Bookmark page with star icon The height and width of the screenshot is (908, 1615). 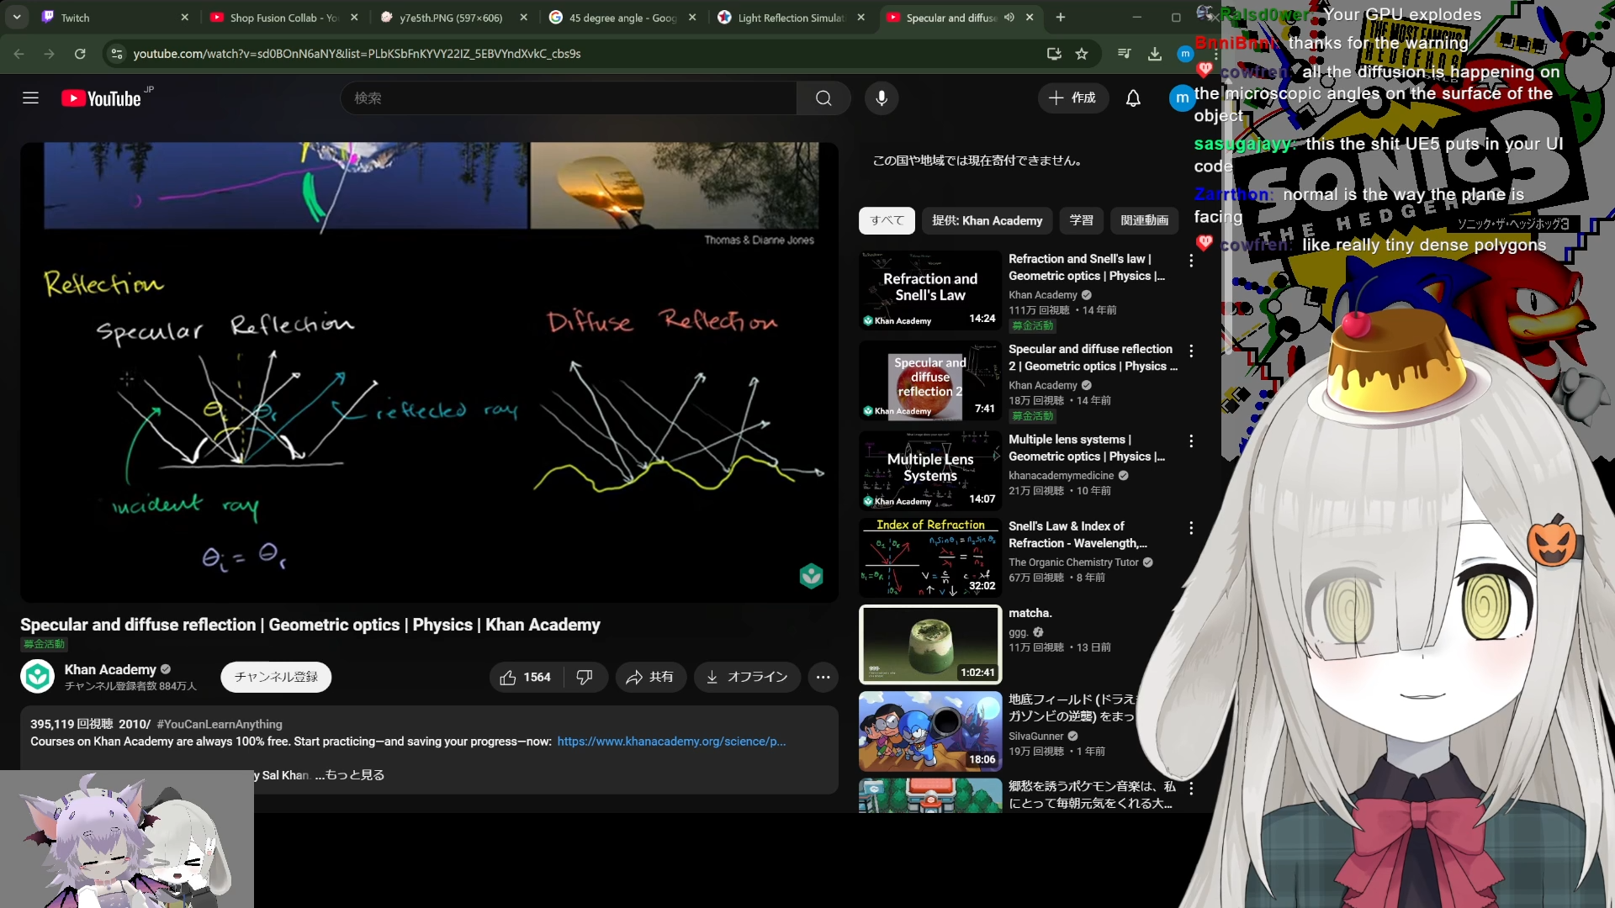tap(1082, 54)
